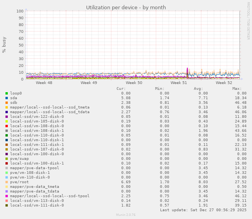Click pve/root max value 27.52
The width and height of the screenshot is (252, 219).
pos(241,182)
